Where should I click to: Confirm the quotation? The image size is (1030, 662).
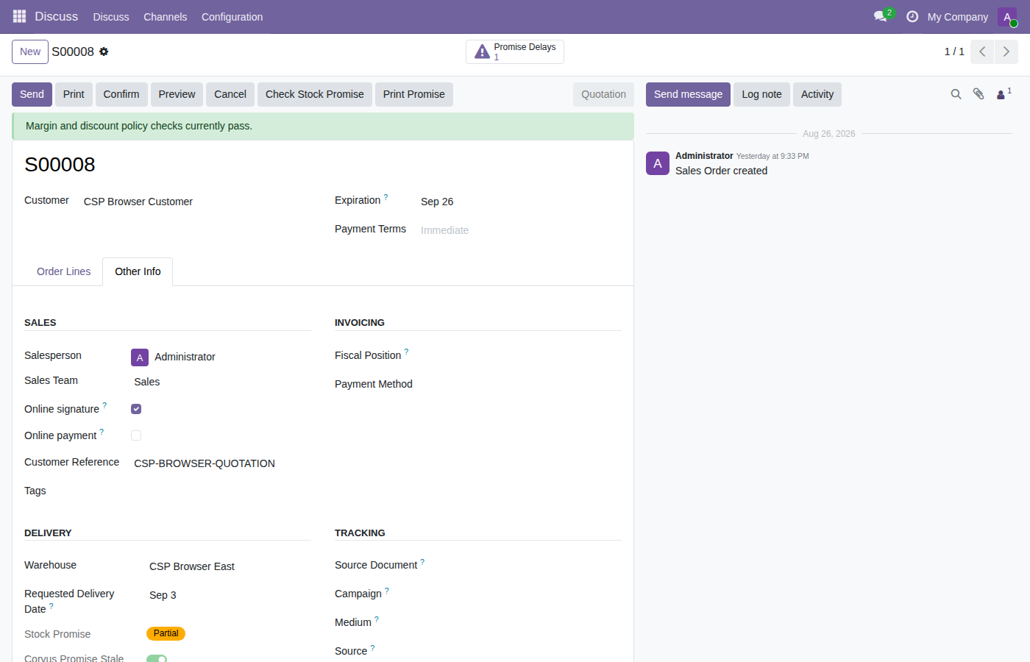pyautogui.click(x=121, y=94)
